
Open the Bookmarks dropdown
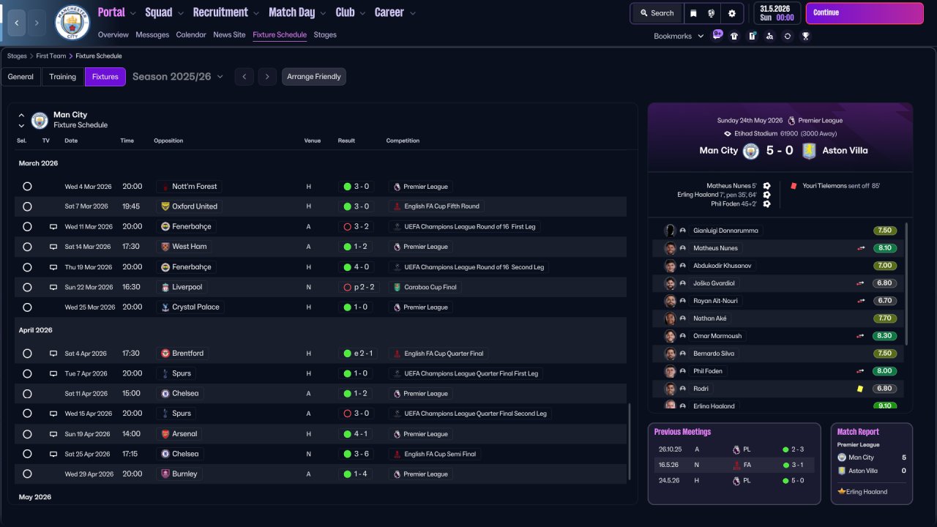point(678,36)
